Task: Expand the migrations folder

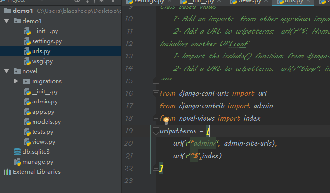Action: (x=17, y=81)
